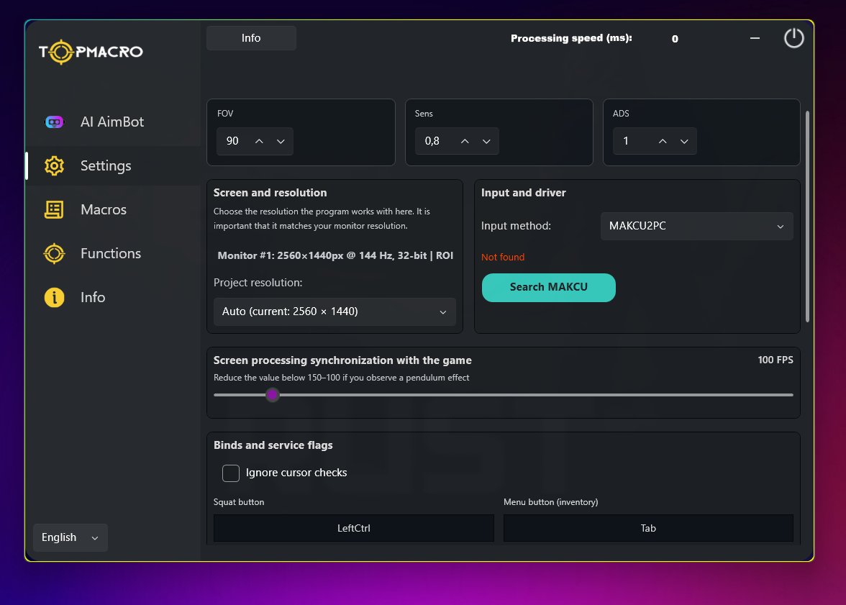The width and height of the screenshot is (846, 605).
Task: Click the LeftCtrl squat bind button
Action: 353,528
